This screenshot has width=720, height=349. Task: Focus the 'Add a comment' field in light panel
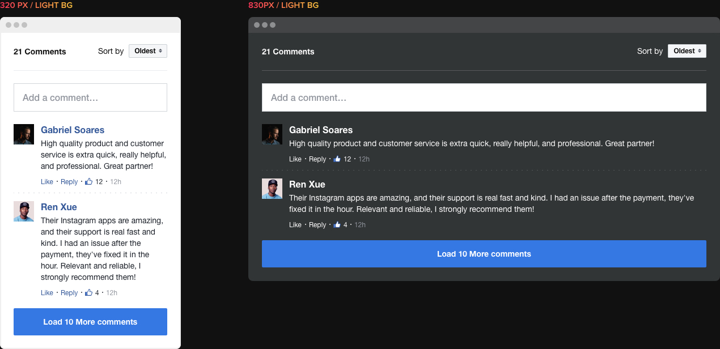click(90, 97)
